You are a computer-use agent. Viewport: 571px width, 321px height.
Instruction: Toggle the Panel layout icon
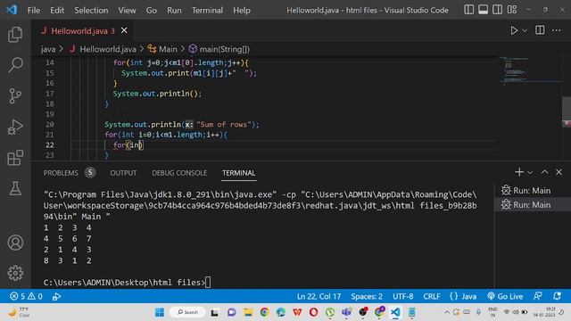click(x=483, y=10)
